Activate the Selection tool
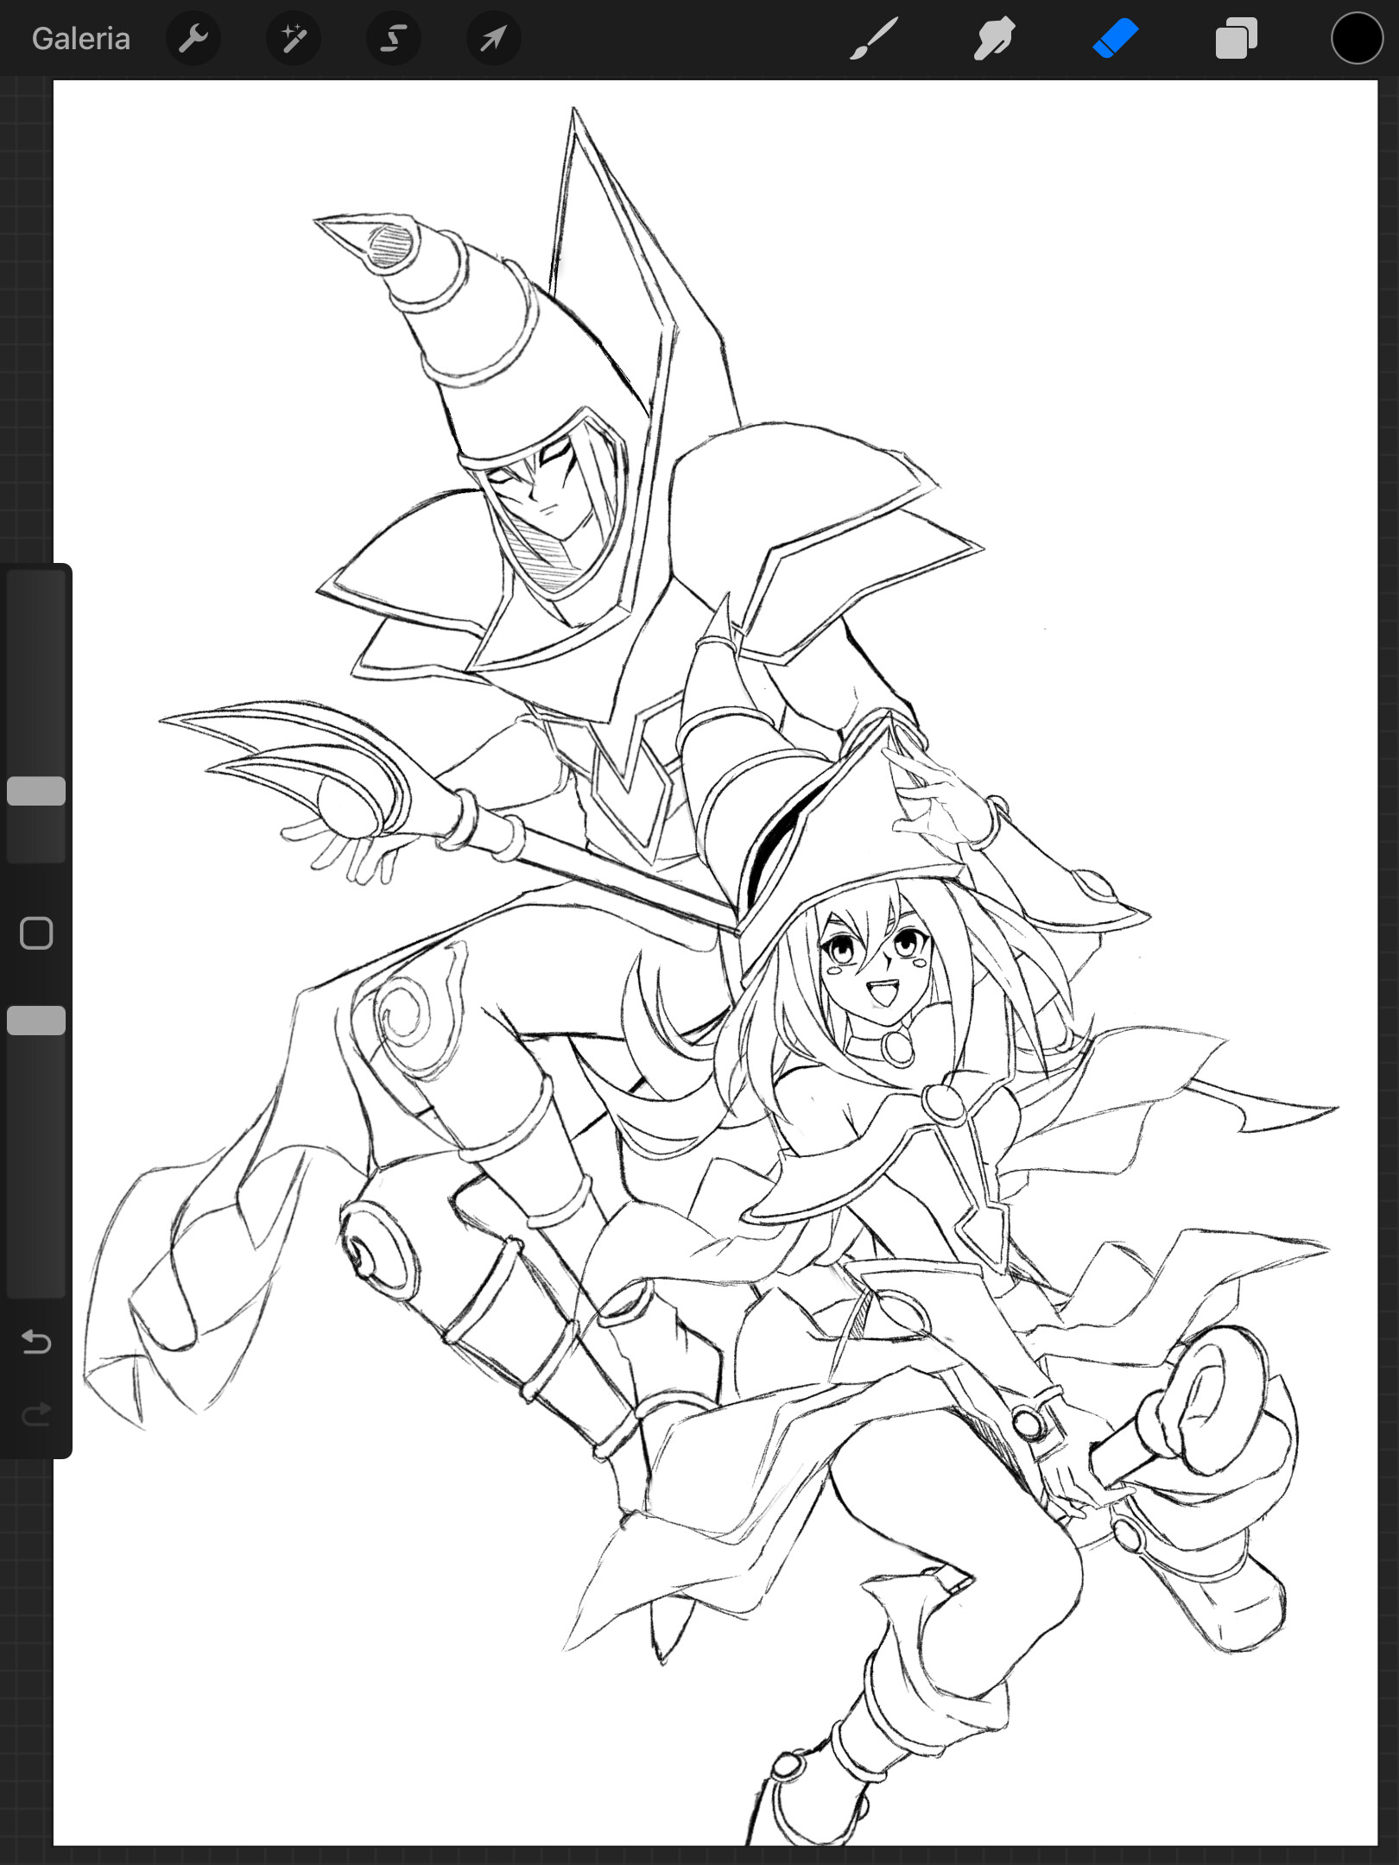The width and height of the screenshot is (1399, 1865). click(x=393, y=38)
